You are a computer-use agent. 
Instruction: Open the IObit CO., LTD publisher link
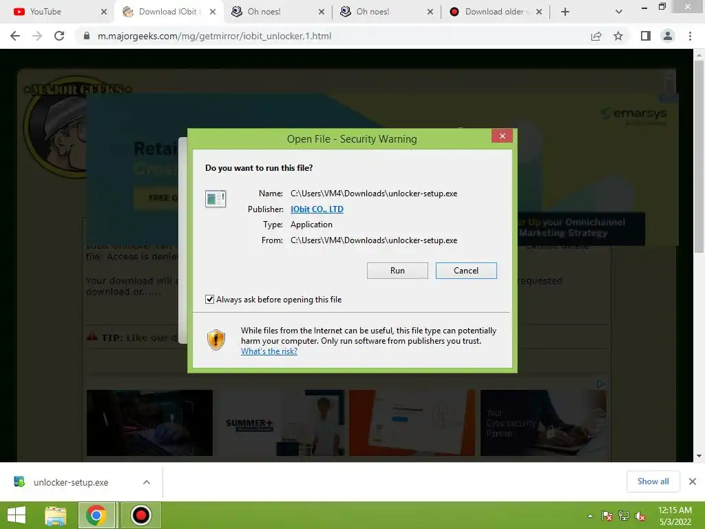pos(317,209)
